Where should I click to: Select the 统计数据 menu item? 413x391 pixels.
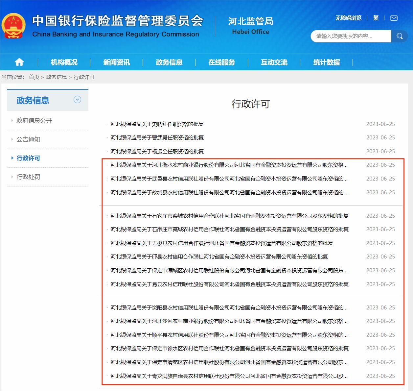(326, 62)
